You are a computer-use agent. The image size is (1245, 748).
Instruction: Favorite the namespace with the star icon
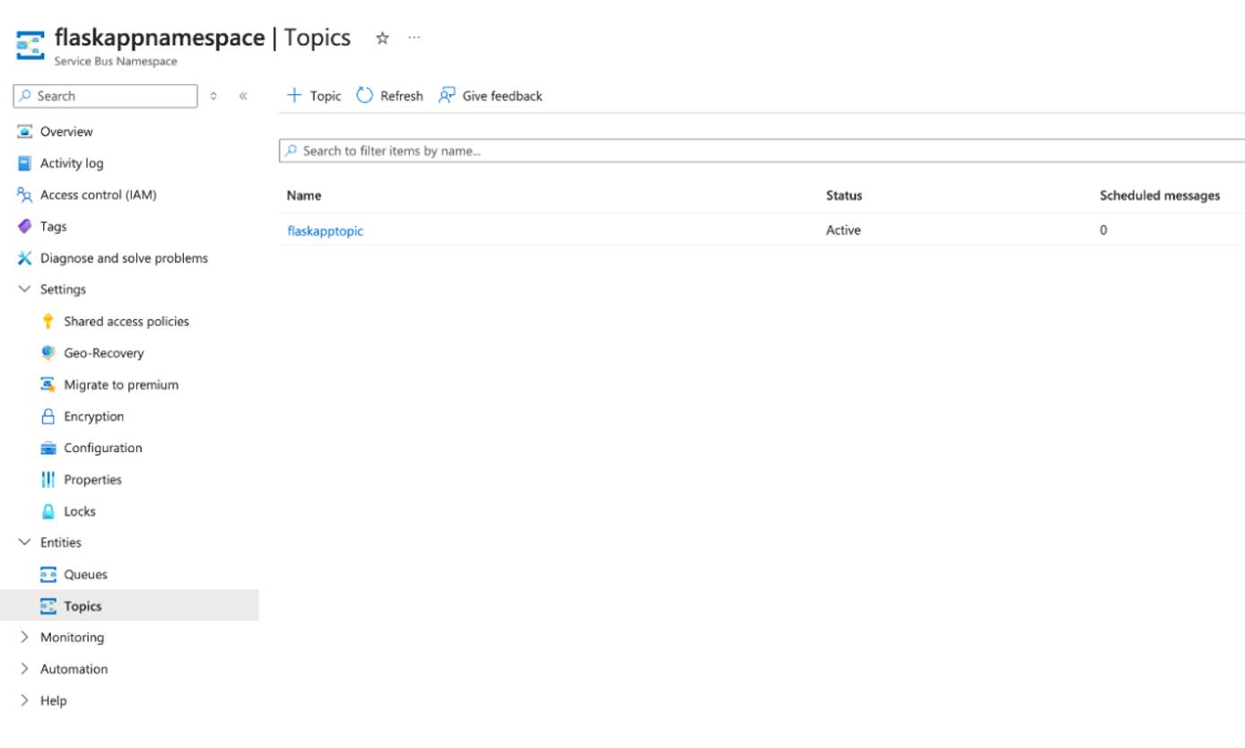click(380, 38)
